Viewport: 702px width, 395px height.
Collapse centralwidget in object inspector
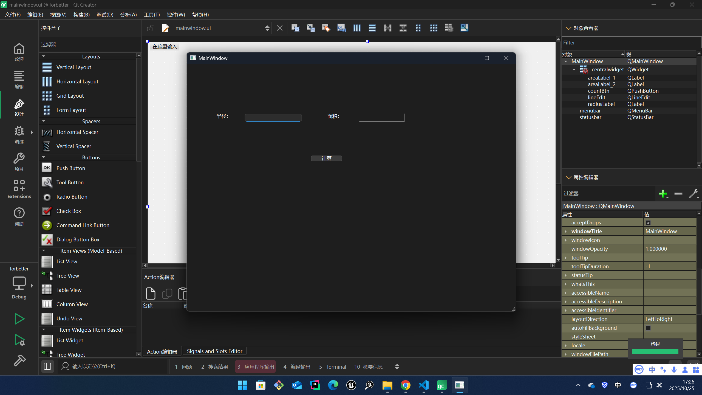click(574, 70)
